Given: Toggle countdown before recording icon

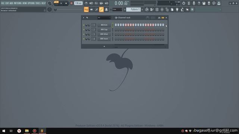Looking at the screenshot, I should pos(96,3).
